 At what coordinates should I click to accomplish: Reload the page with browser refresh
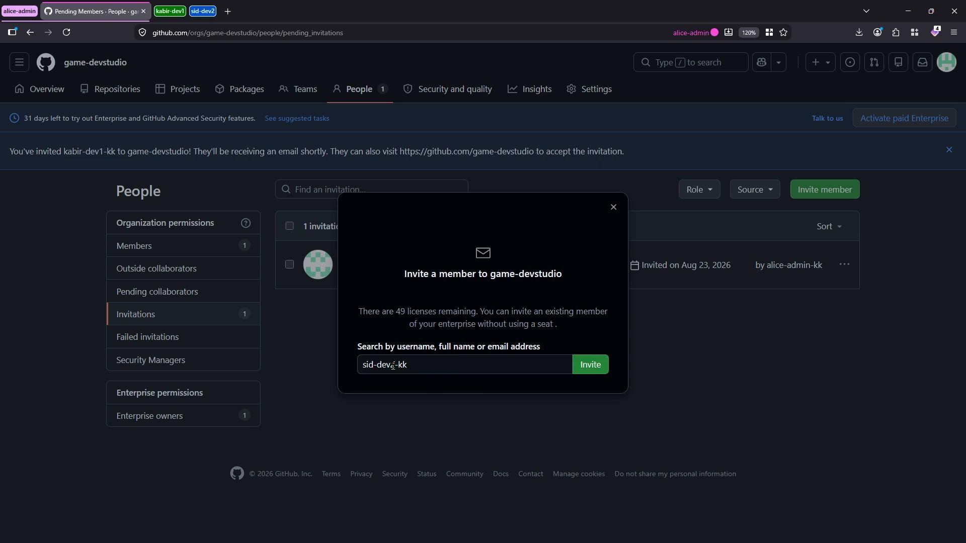(x=66, y=32)
